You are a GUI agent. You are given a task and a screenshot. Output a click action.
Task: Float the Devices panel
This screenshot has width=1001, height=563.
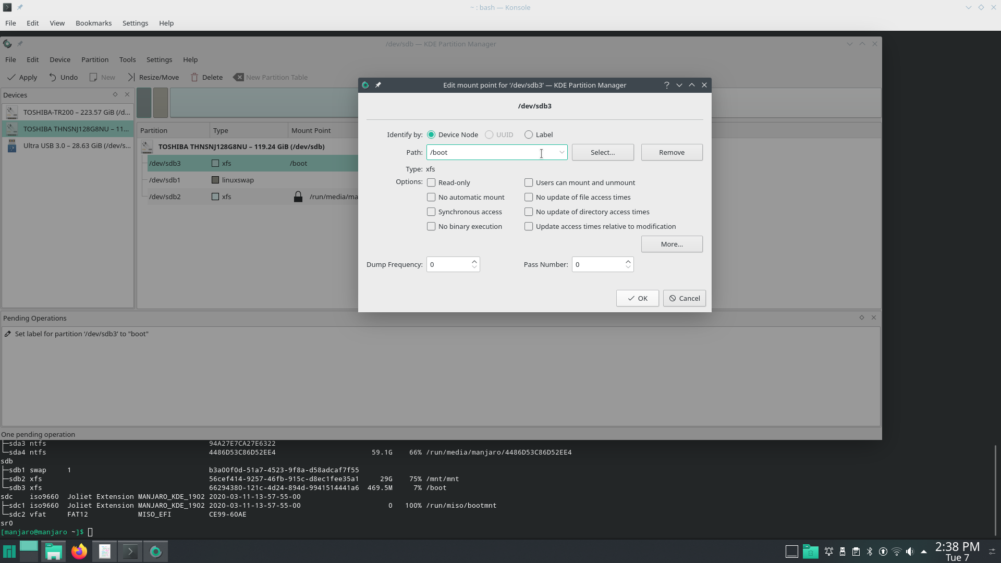coord(115,94)
